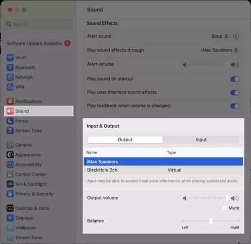
Task: Check the Mute checkbox
Action: pyautogui.click(x=224, y=208)
